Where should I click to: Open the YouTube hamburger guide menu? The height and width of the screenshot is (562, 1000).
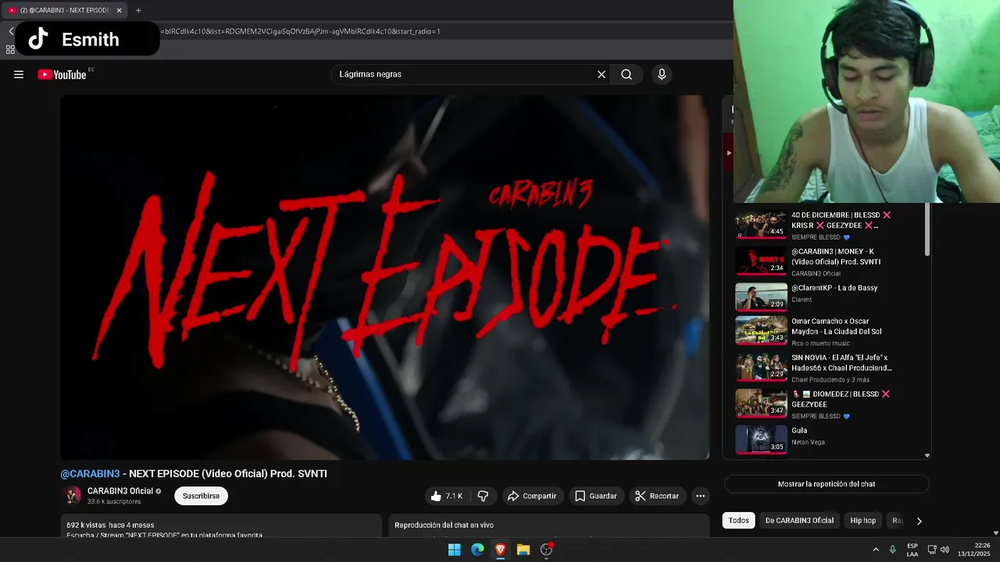(19, 75)
